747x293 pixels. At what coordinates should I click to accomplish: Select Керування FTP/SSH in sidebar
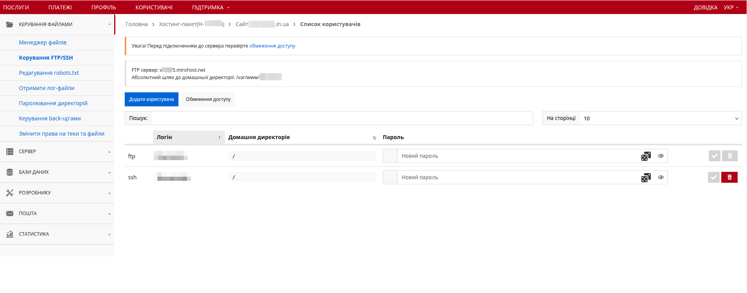point(46,58)
